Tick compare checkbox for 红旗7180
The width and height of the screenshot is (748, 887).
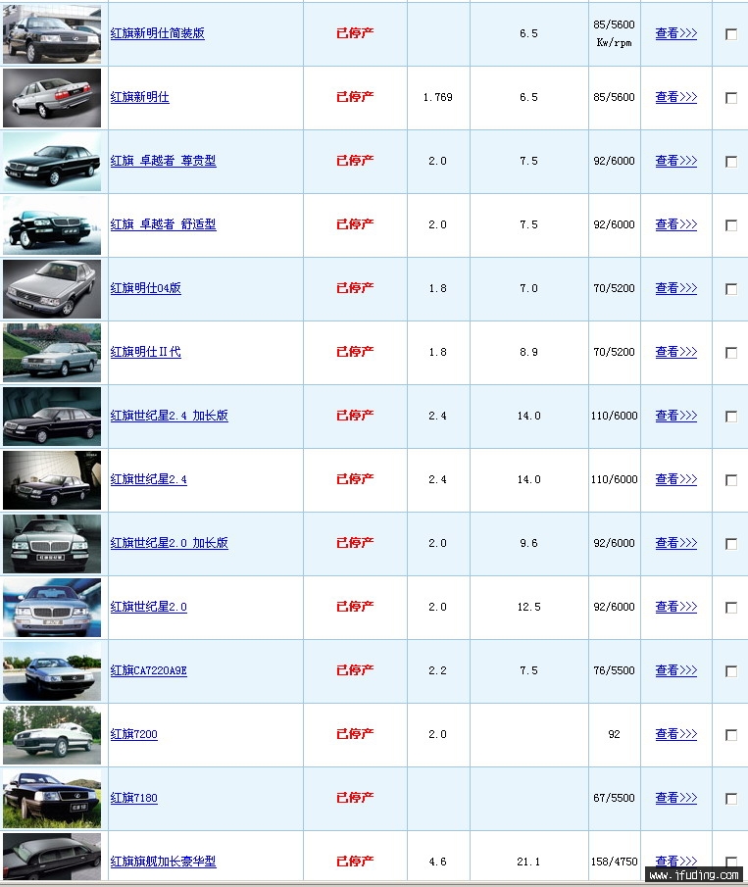(x=731, y=799)
